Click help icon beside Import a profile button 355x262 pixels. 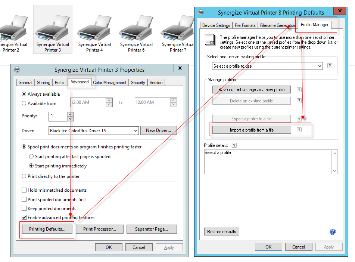[299, 130]
